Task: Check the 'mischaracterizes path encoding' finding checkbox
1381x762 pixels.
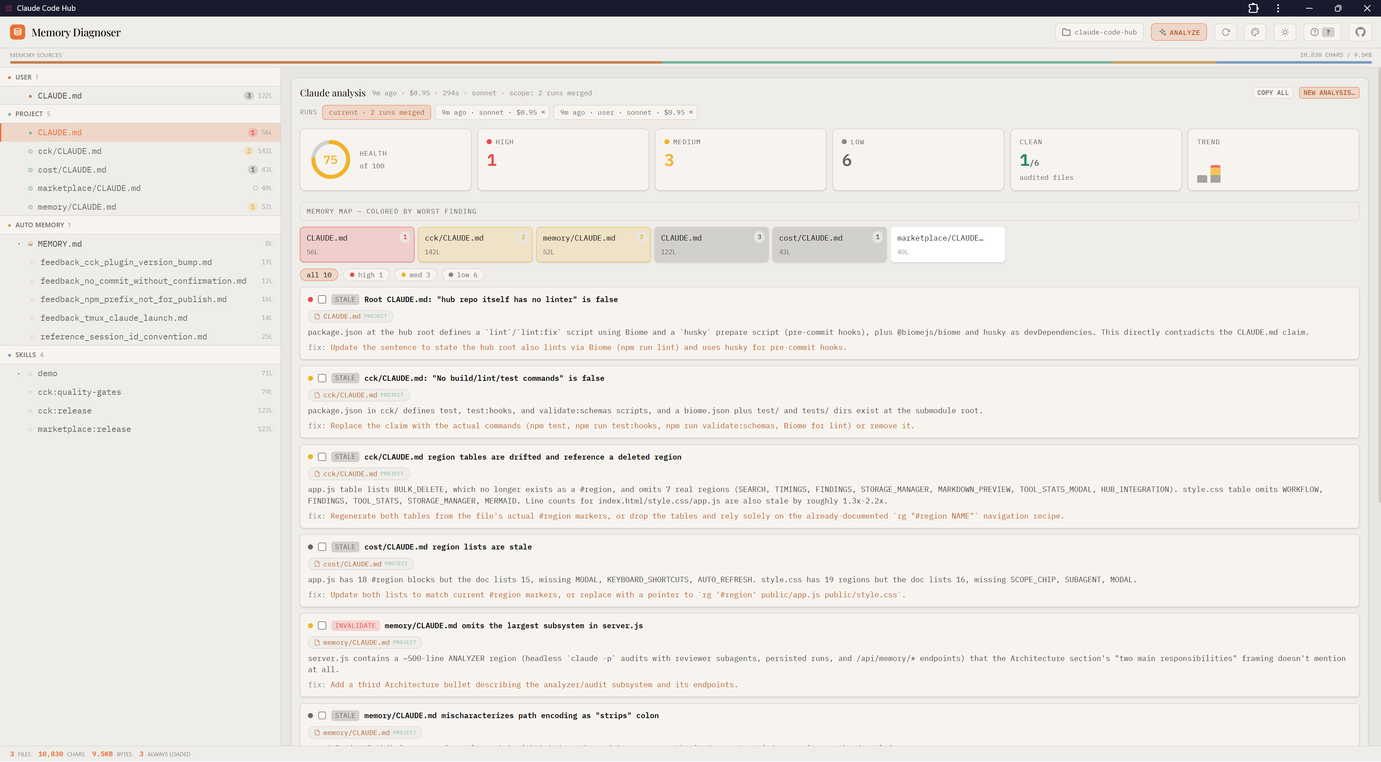Action: click(322, 715)
